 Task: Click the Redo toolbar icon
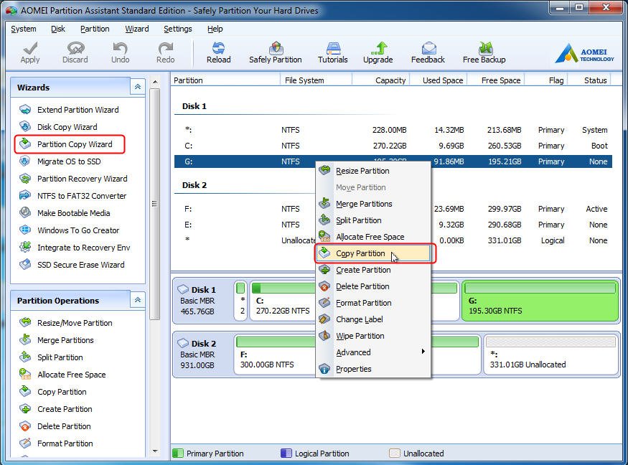(x=165, y=53)
